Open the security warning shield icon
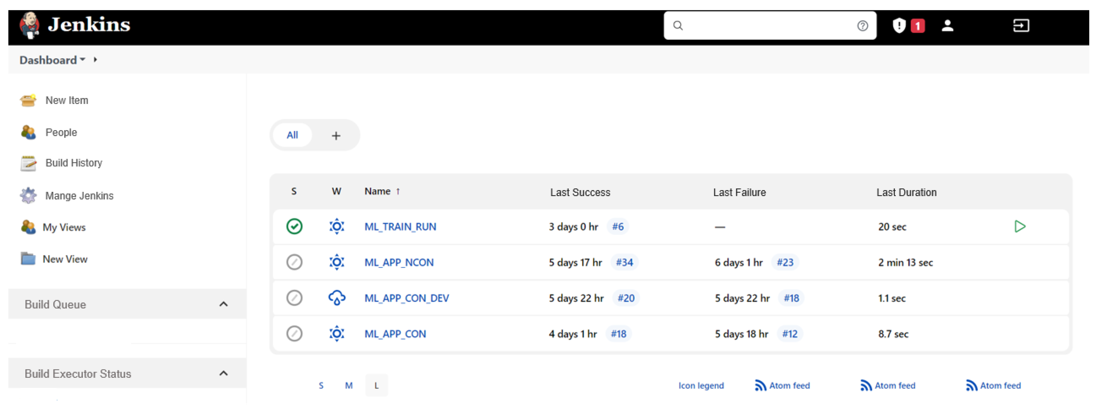The image size is (1095, 413). click(x=899, y=26)
